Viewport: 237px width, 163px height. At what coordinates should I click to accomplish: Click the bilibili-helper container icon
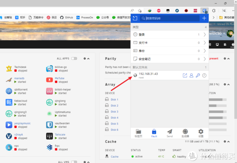[x=49, y=91]
